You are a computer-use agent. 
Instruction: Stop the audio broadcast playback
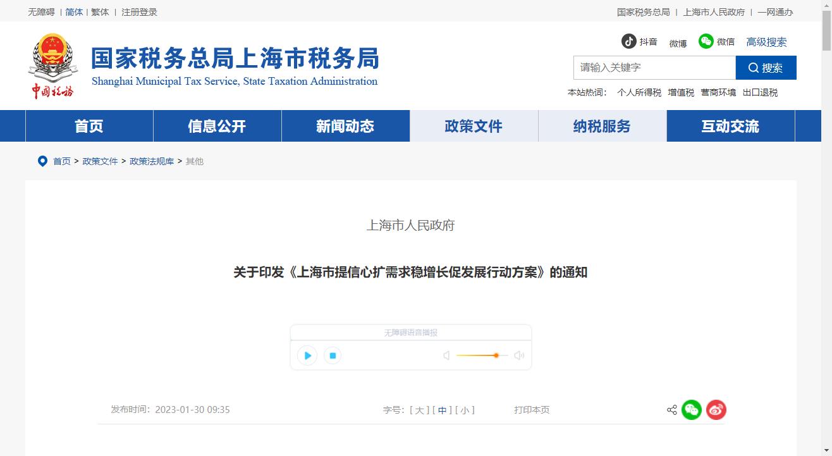coord(333,355)
